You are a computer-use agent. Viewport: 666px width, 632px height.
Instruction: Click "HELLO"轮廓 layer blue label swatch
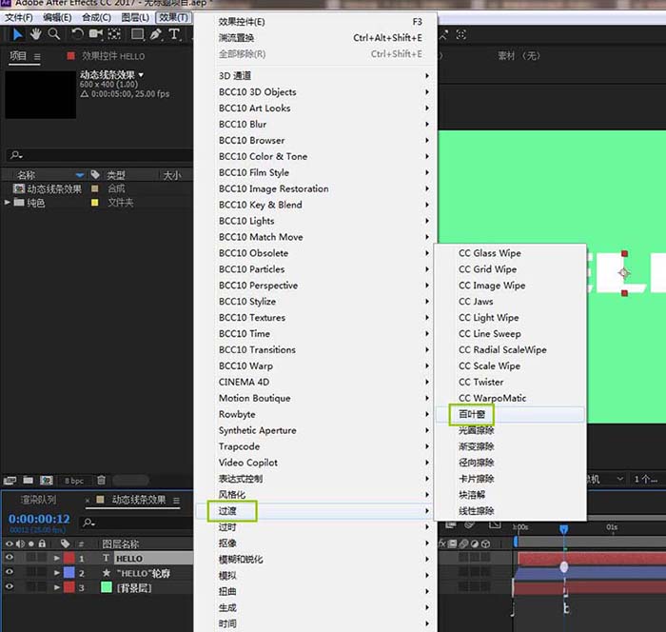pyautogui.click(x=69, y=573)
